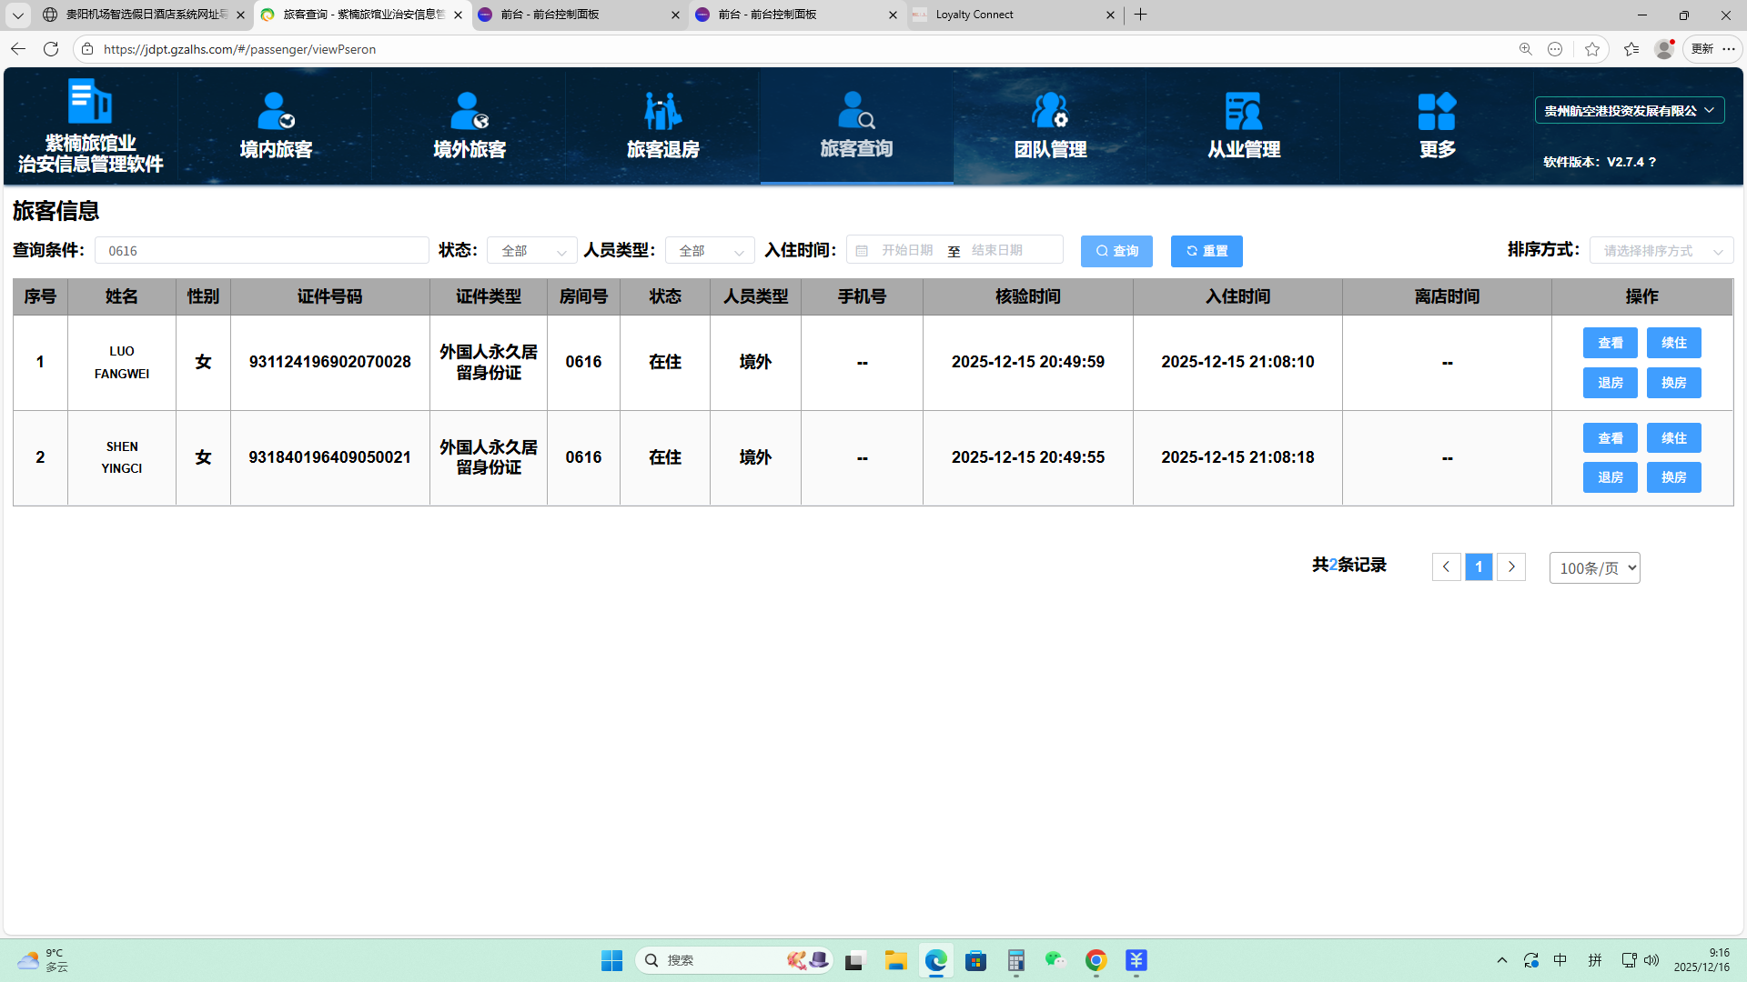Click the 查询 search button

1116,251
